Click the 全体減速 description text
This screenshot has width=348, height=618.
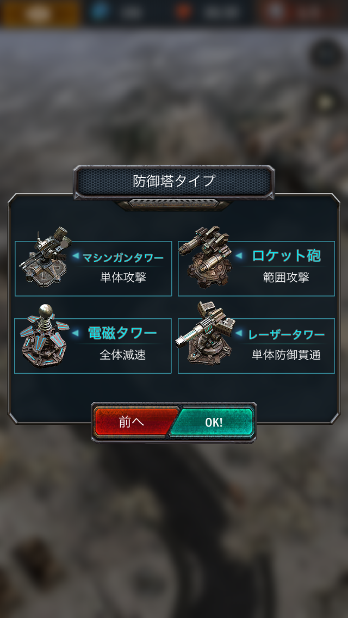click(x=122, y=355)
